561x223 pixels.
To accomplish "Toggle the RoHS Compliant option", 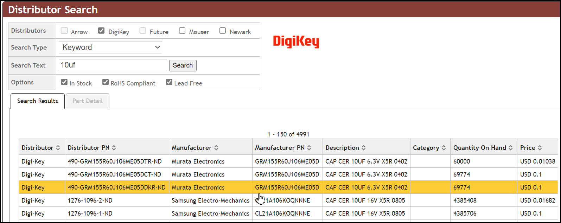I will tap(106, 82).
